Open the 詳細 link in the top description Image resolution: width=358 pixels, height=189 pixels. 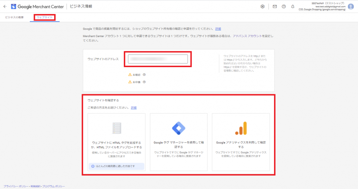tap(218, 29)
